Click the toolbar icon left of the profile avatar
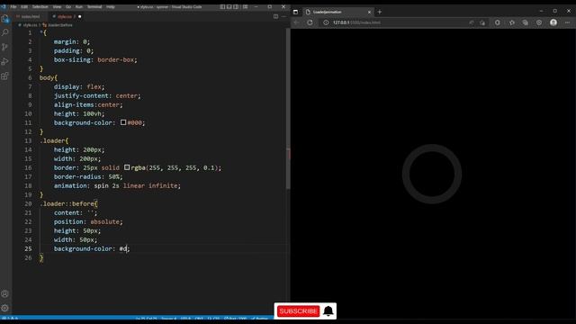This screenshot has height=324, width=576. pos(539,22)
